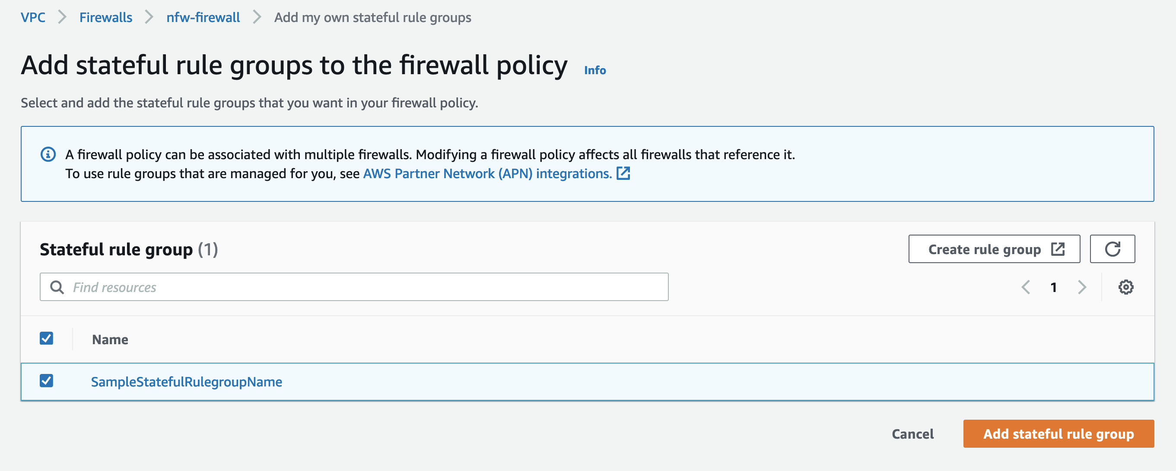This screenshot has width=1176, height=471.
Task: Click the blue info circle icon
Action: (x=48, y=154)
